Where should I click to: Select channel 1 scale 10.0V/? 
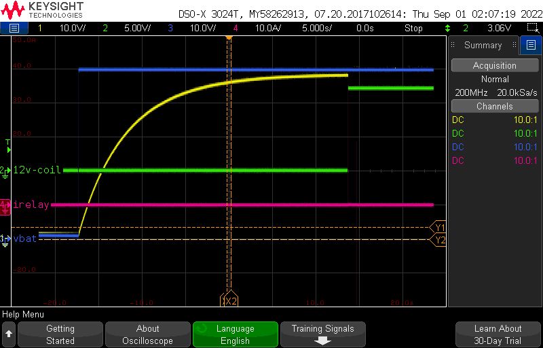73,28
